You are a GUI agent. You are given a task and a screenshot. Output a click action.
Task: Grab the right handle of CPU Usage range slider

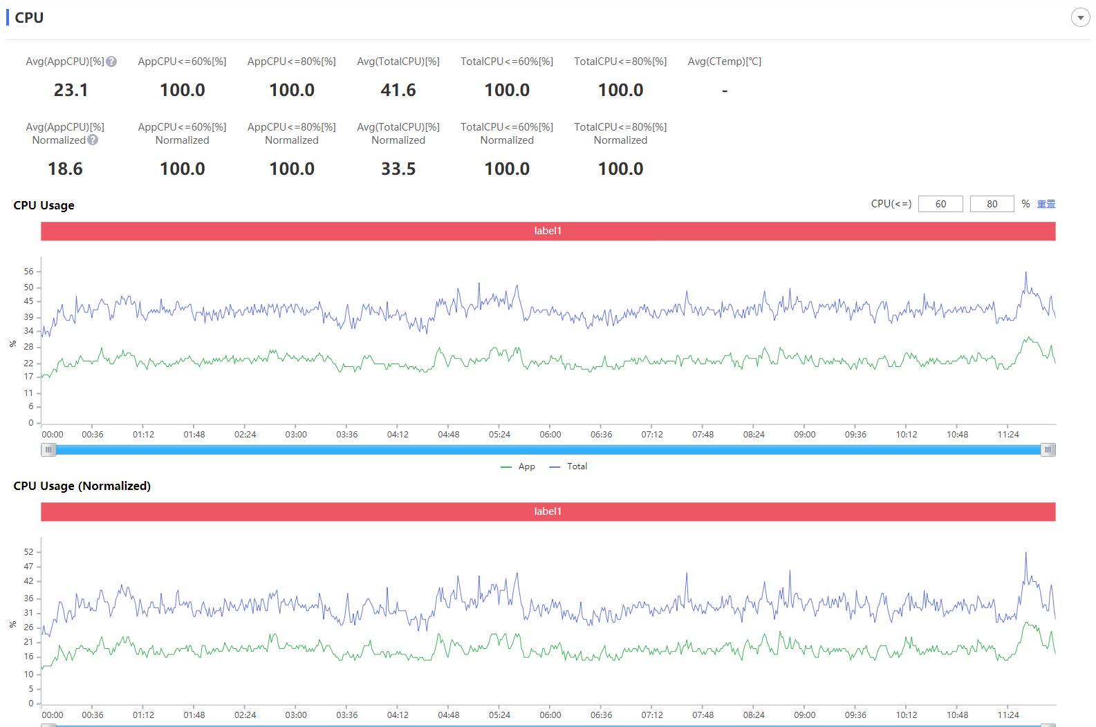click(1048, 450)
